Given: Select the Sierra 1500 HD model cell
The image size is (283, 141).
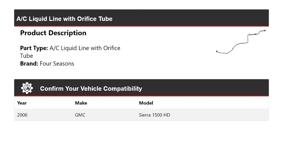Looking at the screenshot, I should click(154, 115).
